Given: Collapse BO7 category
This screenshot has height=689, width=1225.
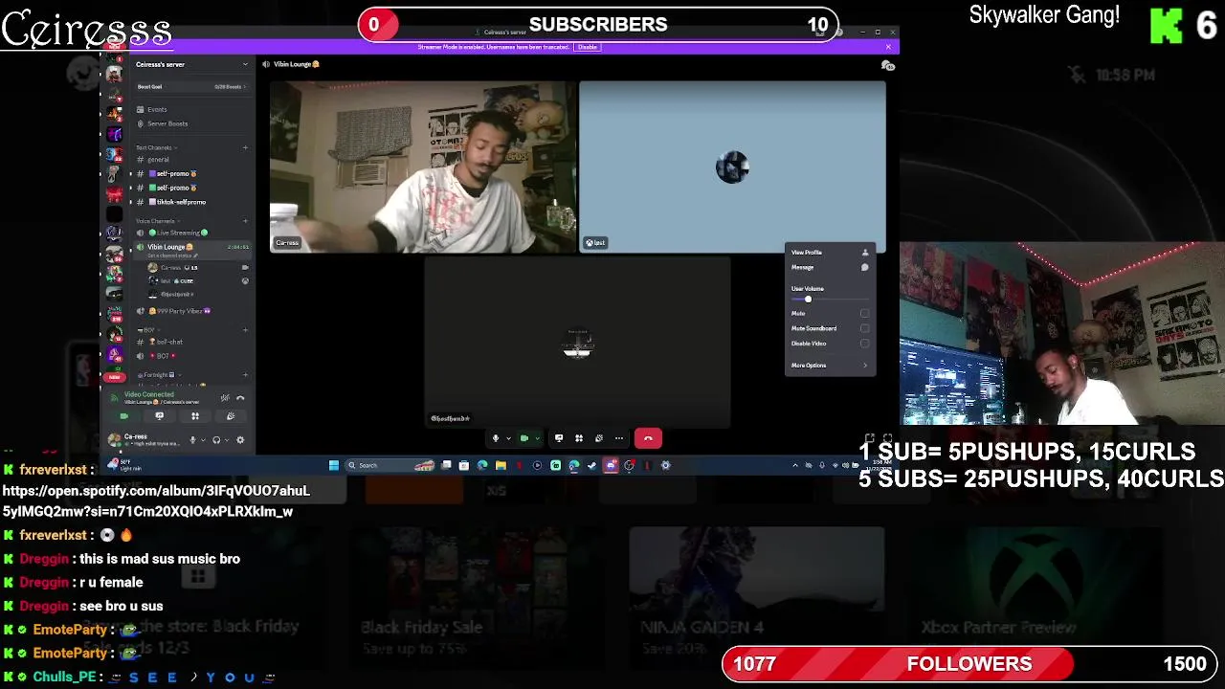Looking at the screenshot, I should pos(146,329).
